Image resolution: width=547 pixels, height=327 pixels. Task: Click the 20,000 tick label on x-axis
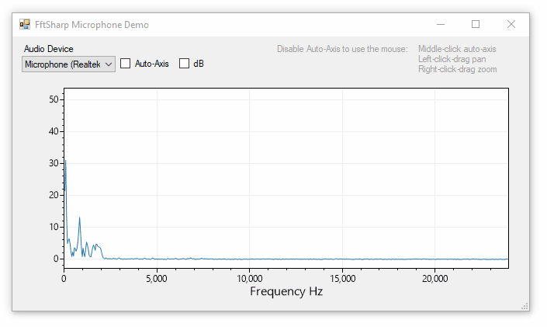pos(434,278)
